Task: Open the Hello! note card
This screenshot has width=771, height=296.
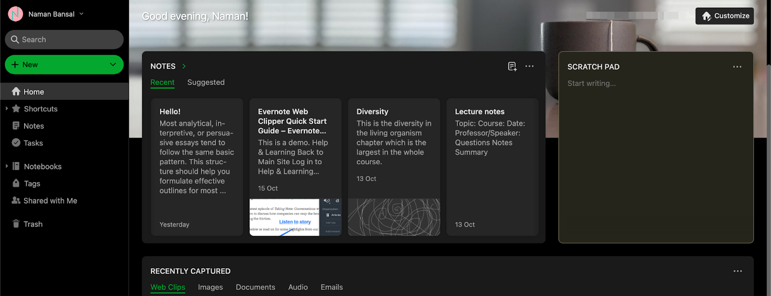Action: pos(197,167)
